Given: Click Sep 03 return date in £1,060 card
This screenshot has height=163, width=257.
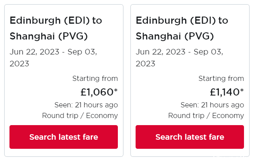Looking at the screenshot, I should click(82, 52).
